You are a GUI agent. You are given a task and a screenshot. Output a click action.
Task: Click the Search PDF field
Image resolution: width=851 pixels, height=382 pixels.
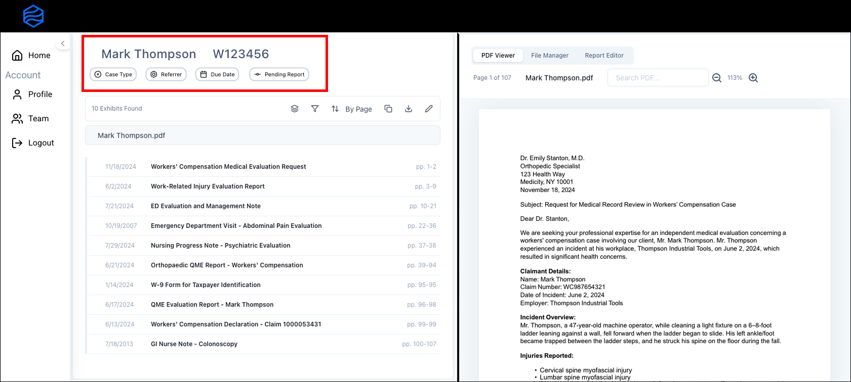pos(658,78)
